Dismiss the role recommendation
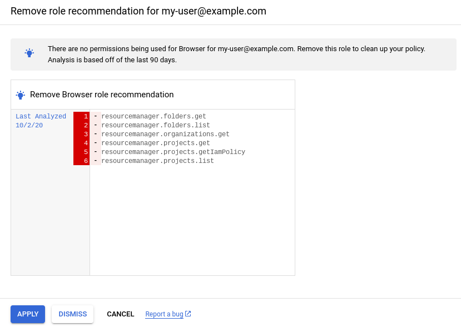The height and width of the screenshot is (327, 461). [73, 314]
